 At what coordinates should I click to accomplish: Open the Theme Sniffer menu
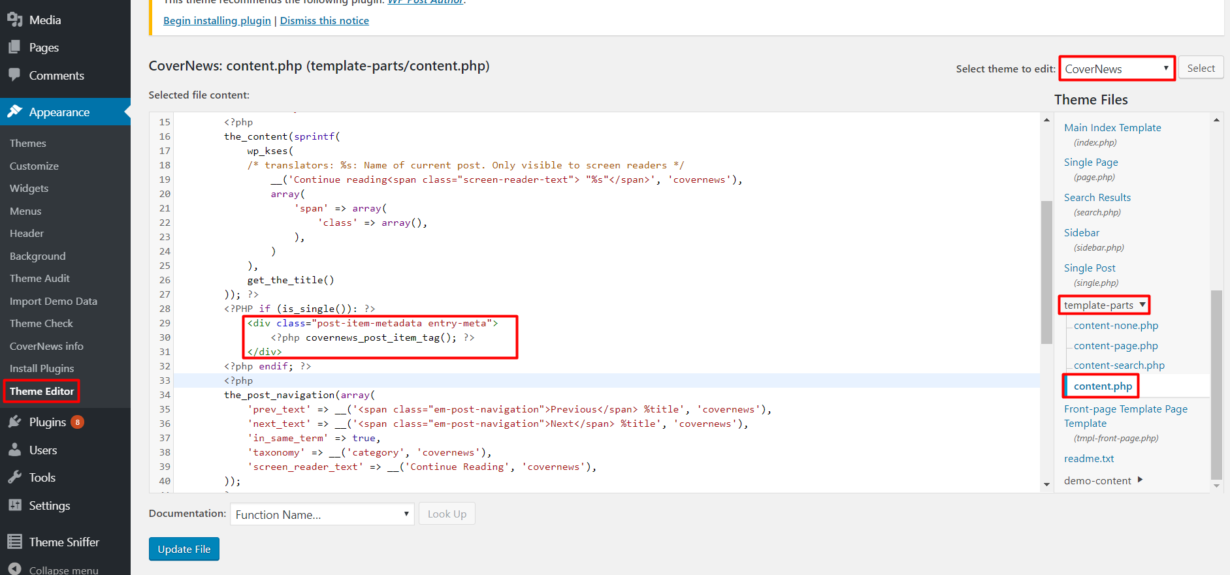coord(65,542)
